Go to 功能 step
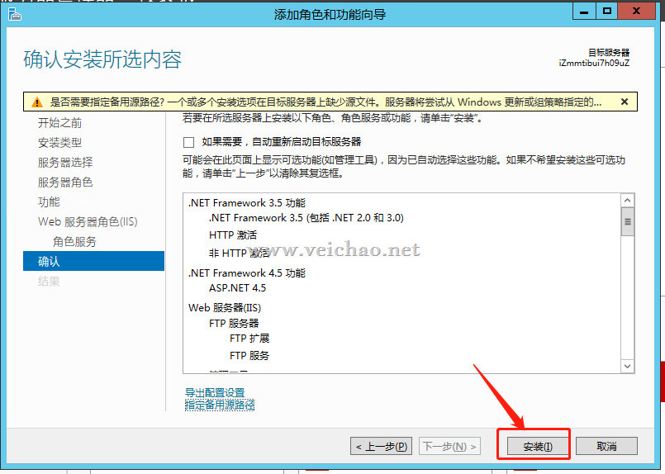Image resolution: width=665 pixels, height=474 pixels. click(49, 201)
